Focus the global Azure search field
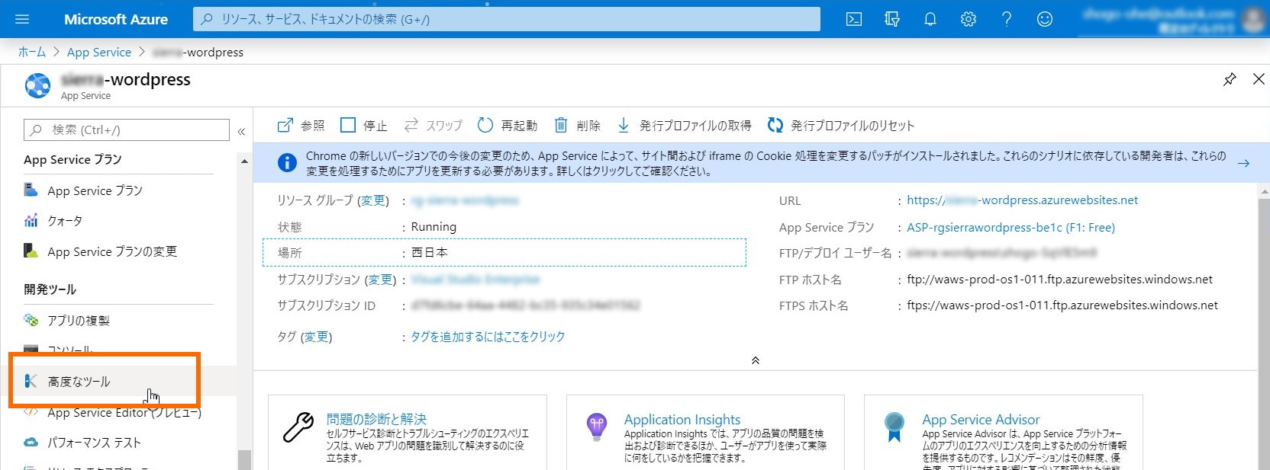 [x=507, y=19]
